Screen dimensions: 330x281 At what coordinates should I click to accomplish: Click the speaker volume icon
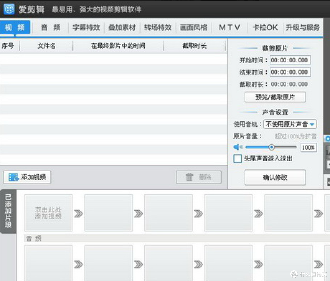238,147
